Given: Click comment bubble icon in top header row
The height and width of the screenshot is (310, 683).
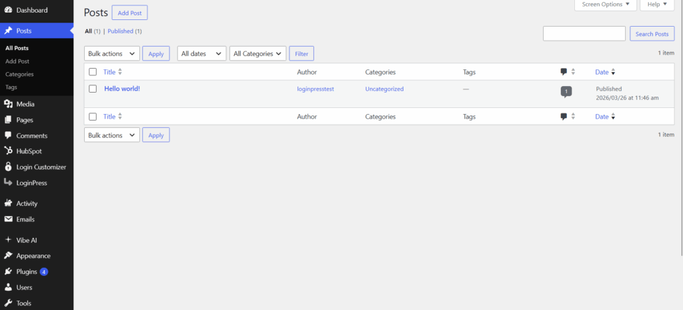Looking at the screenshot, I should [564, 72].
